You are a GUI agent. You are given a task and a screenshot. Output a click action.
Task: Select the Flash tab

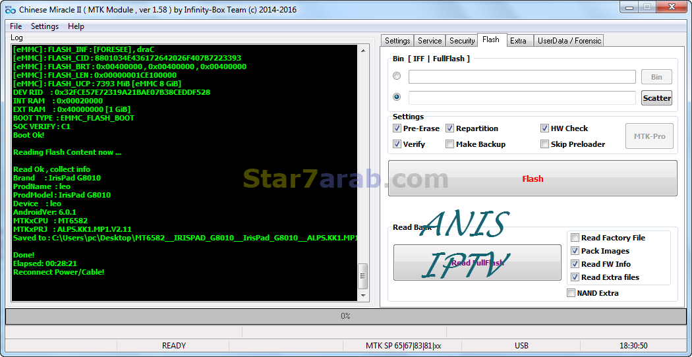point(491,40)
